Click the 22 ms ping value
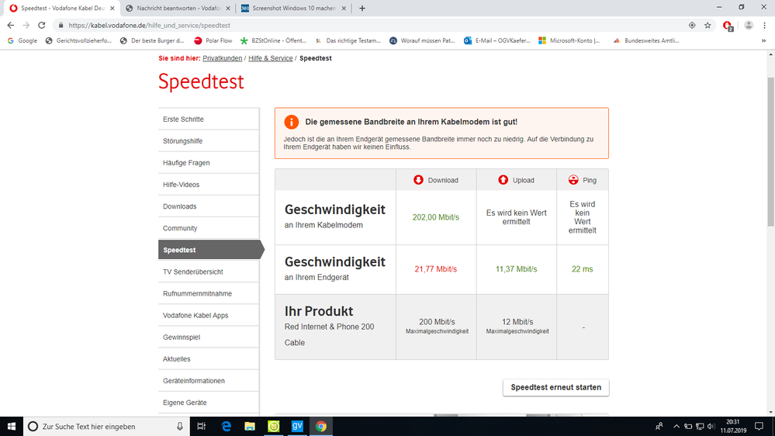 point(583,269)
